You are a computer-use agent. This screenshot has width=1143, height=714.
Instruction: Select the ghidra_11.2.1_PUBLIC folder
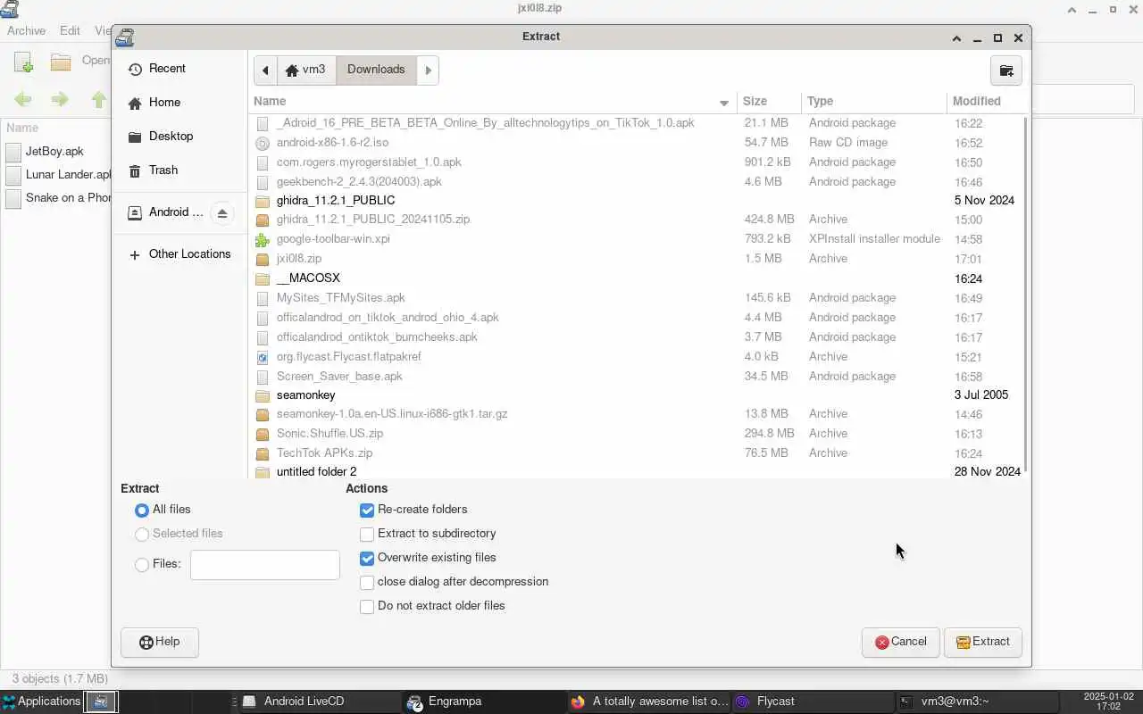click(637, 201)
